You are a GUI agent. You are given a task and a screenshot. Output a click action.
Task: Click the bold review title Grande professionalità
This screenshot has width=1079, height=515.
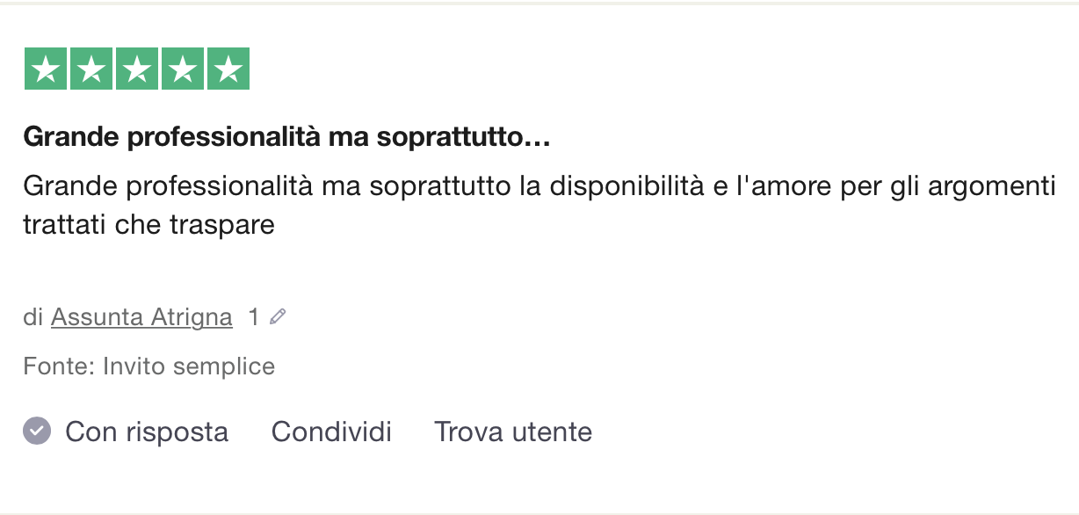point(286,137)
